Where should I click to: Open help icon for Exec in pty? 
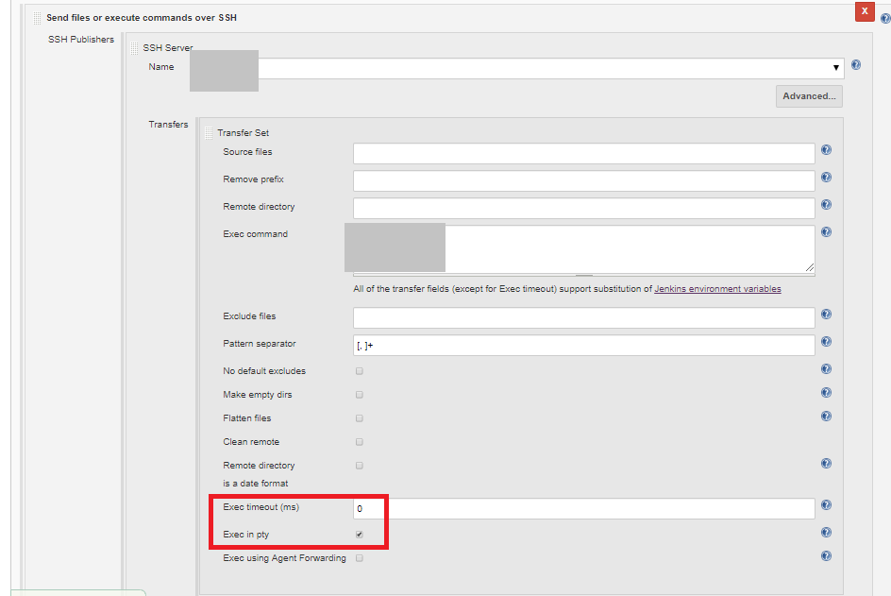coord(826,533)
